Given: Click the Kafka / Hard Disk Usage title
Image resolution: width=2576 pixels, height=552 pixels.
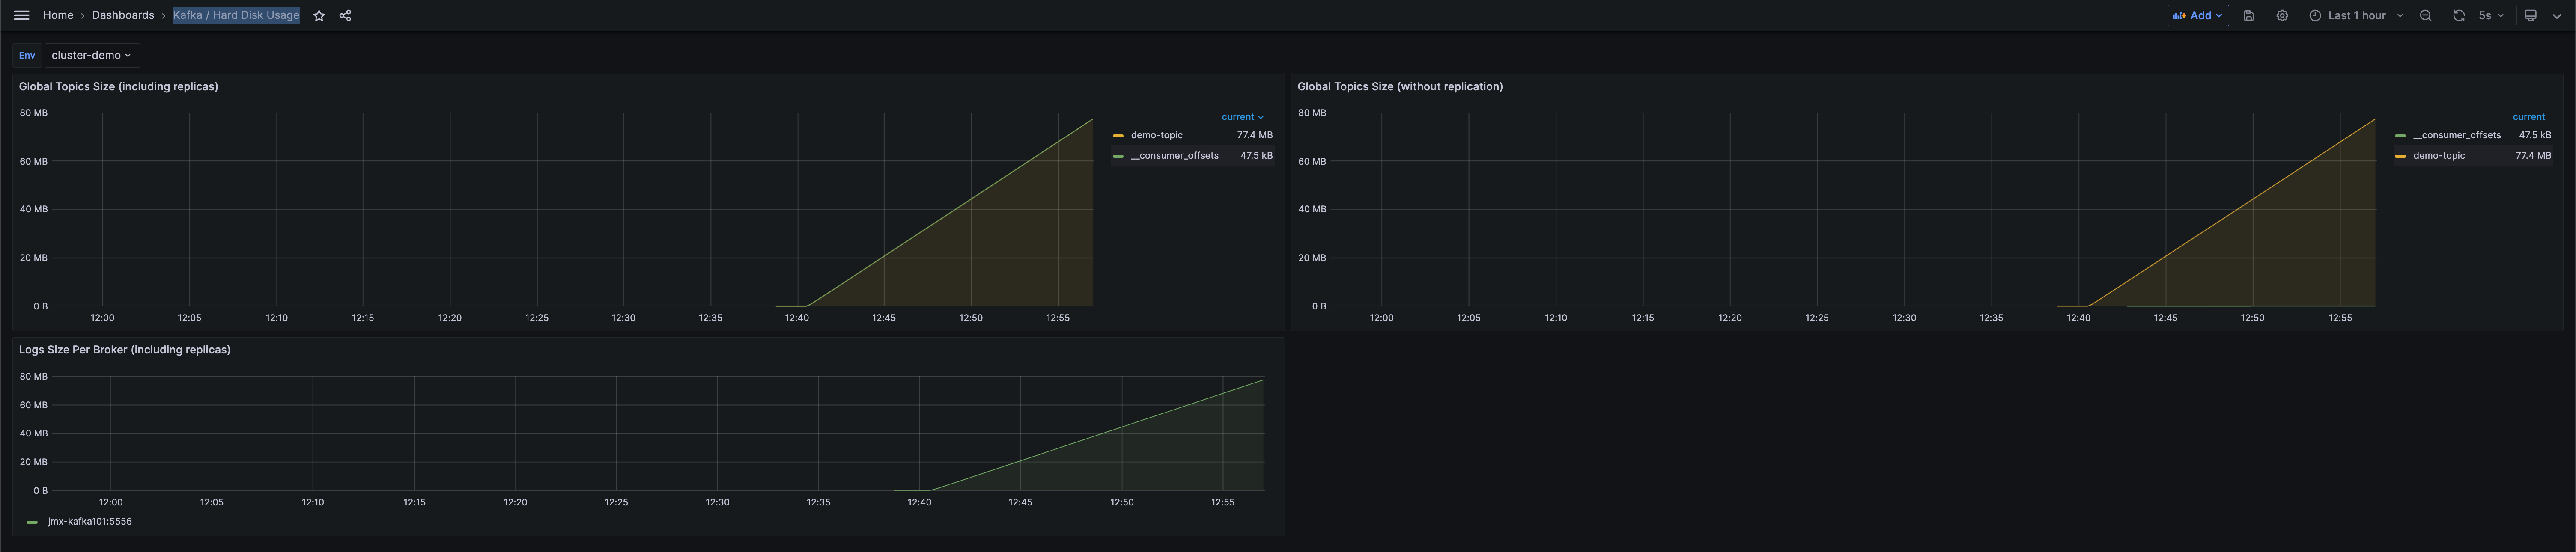Looking at the screenshot, I should coord(236,15).
